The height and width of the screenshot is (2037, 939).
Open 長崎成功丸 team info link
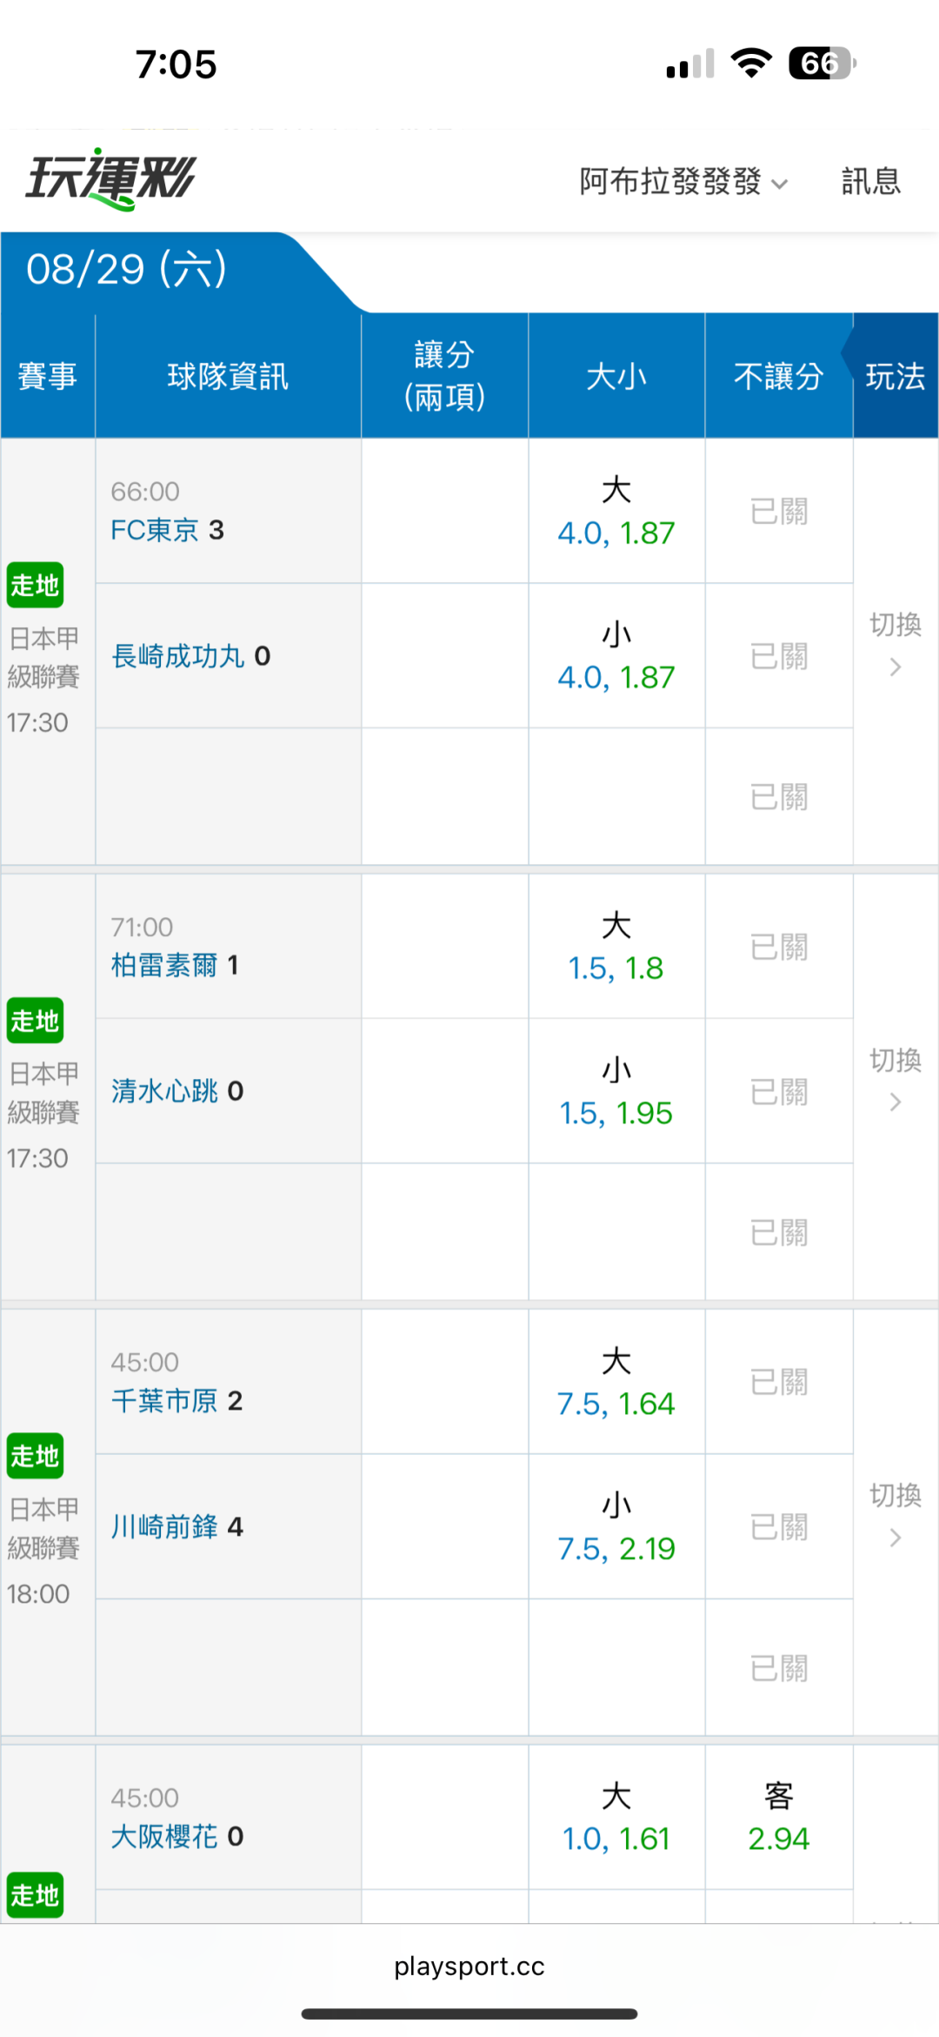point(178,656)
